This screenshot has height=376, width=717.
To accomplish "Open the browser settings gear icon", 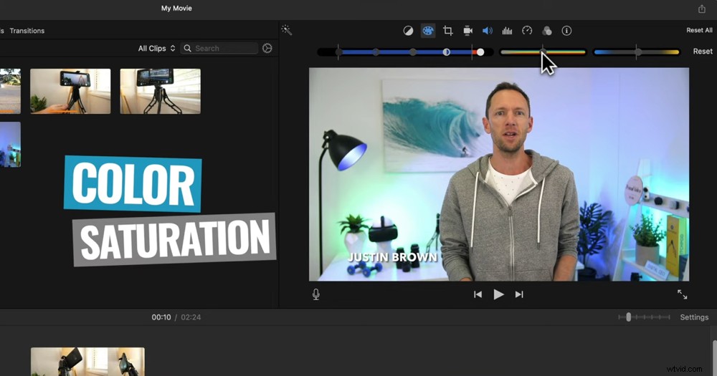I will point(267,48).
